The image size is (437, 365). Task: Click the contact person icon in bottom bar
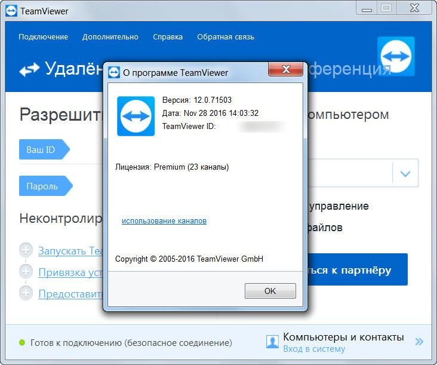(x=272, y=342)
